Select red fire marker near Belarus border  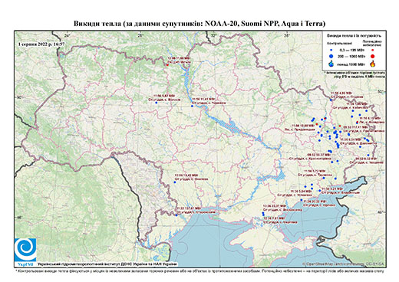[167, 65]
